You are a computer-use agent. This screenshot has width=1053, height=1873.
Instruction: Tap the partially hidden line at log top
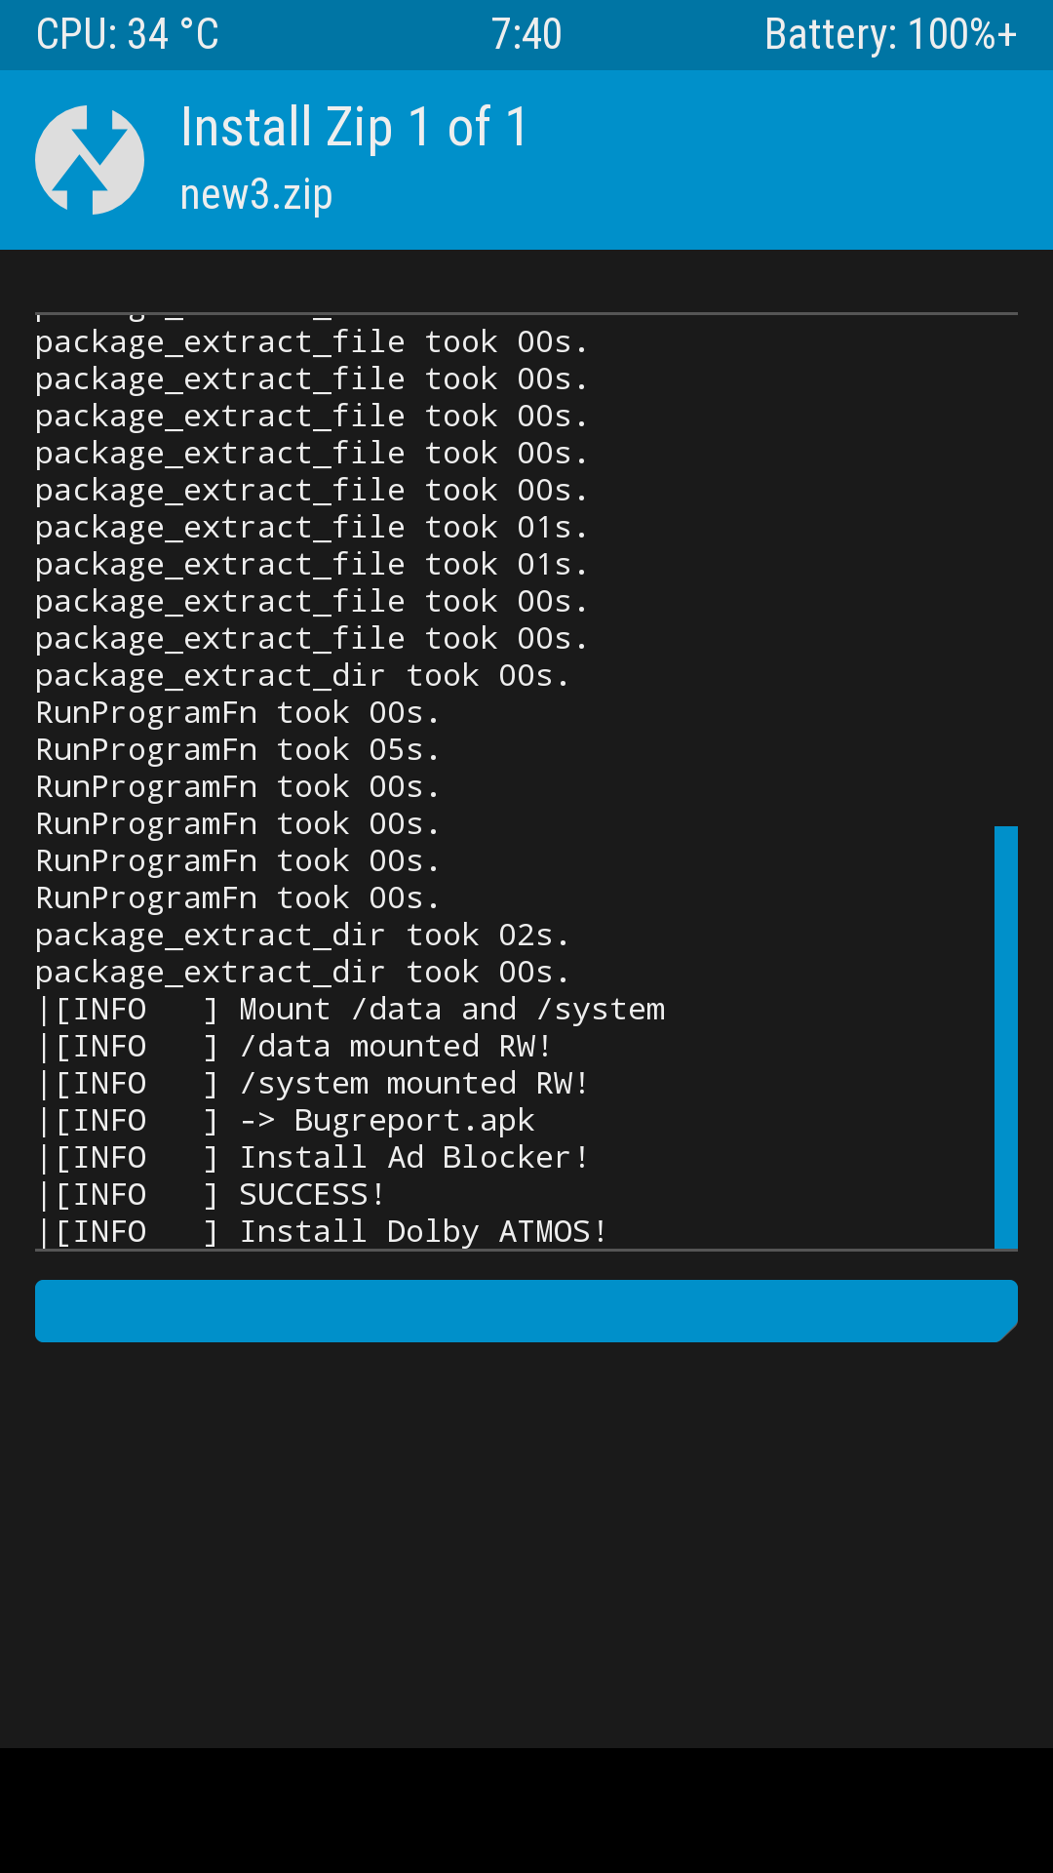coord(185,316)
